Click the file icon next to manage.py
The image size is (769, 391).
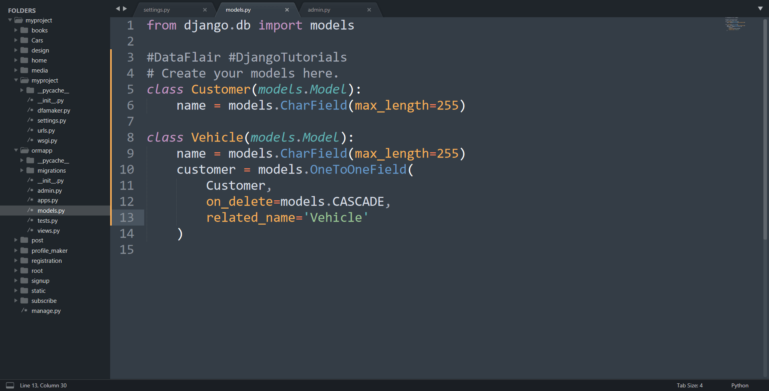coord(25,311)
